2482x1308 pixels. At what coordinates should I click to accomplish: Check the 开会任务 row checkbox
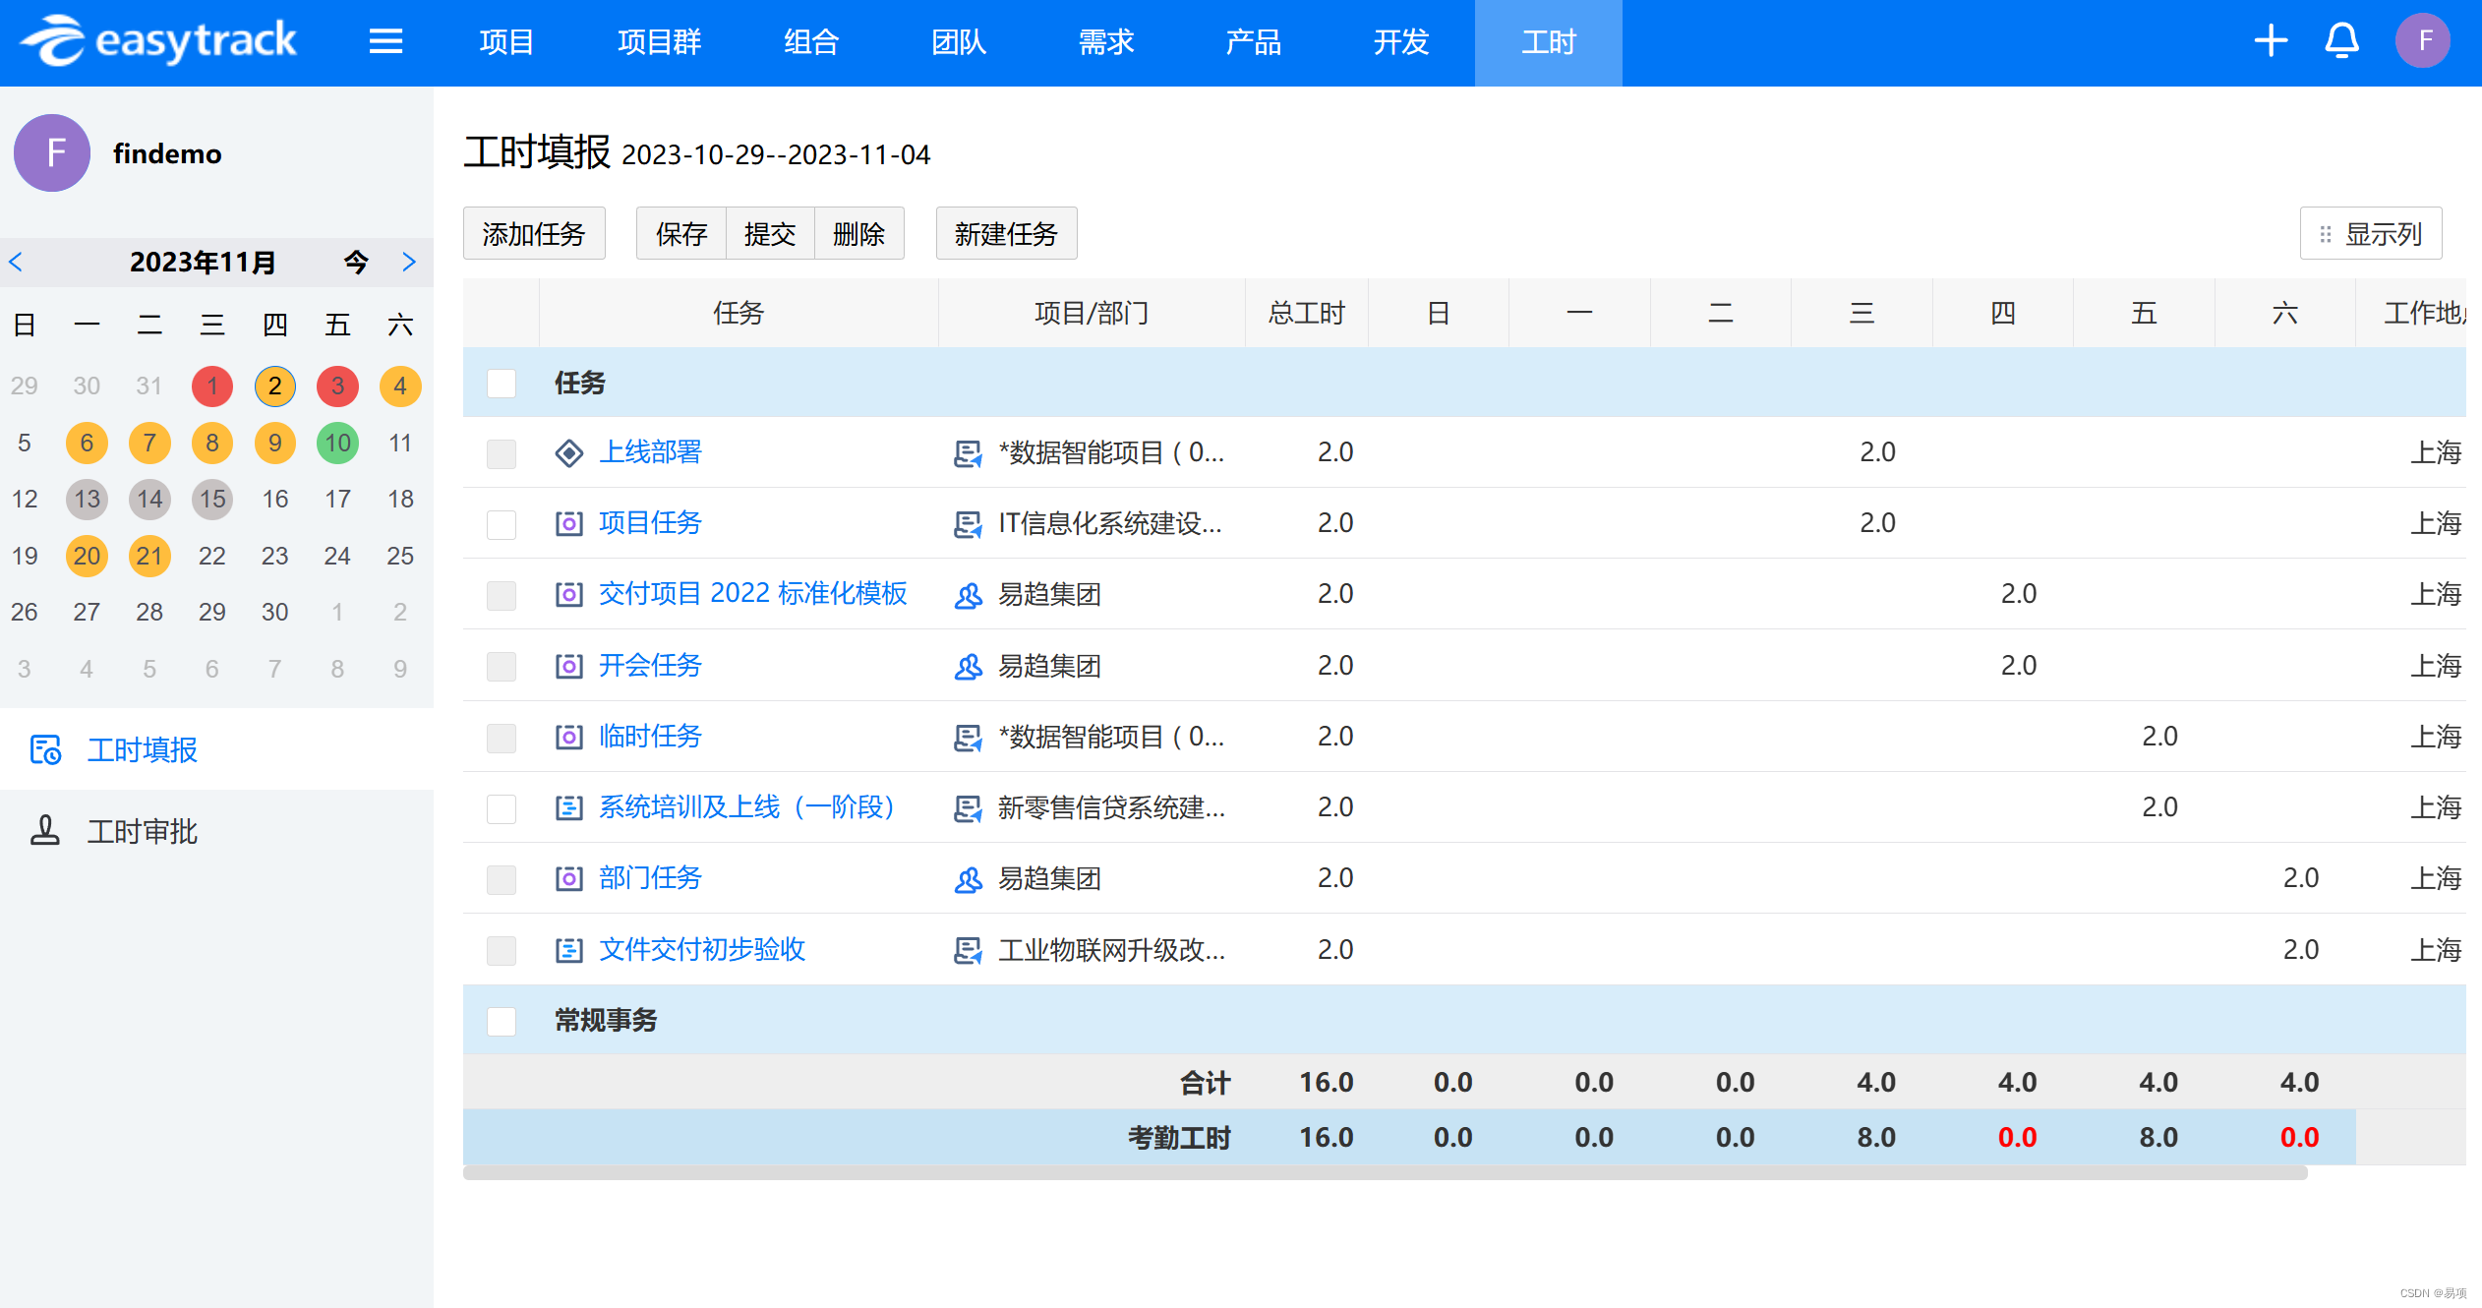[x=502, y=667]
